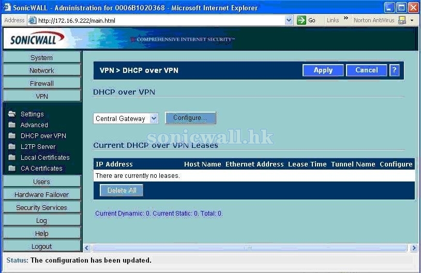421x273 pixels.
Task: Click the Current Dynamic lease count text
Action: tap(159, 214)
